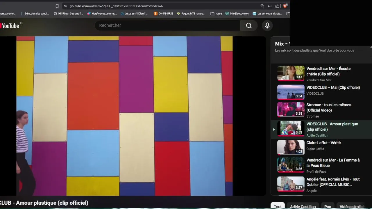Click the URL in the address bar
The image size is (372, 209).
pyautogui.click(x=116, y=6)
